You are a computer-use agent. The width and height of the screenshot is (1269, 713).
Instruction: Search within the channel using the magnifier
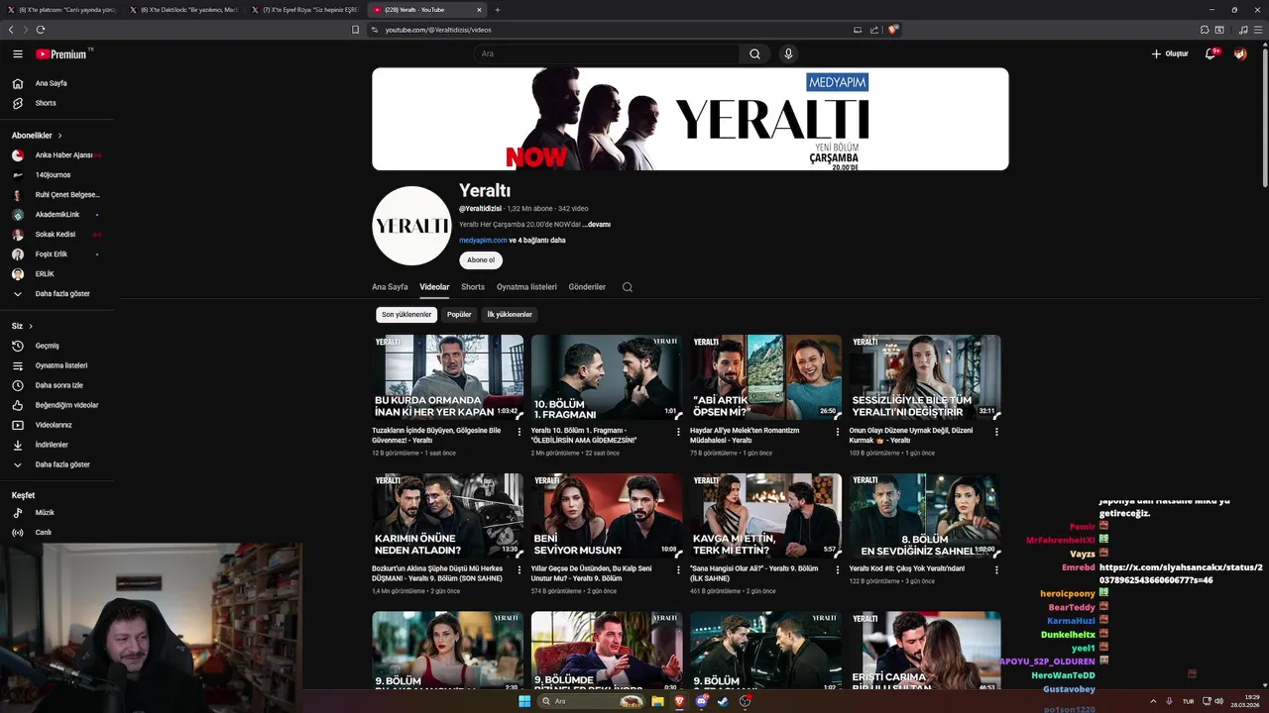(628, 287)
